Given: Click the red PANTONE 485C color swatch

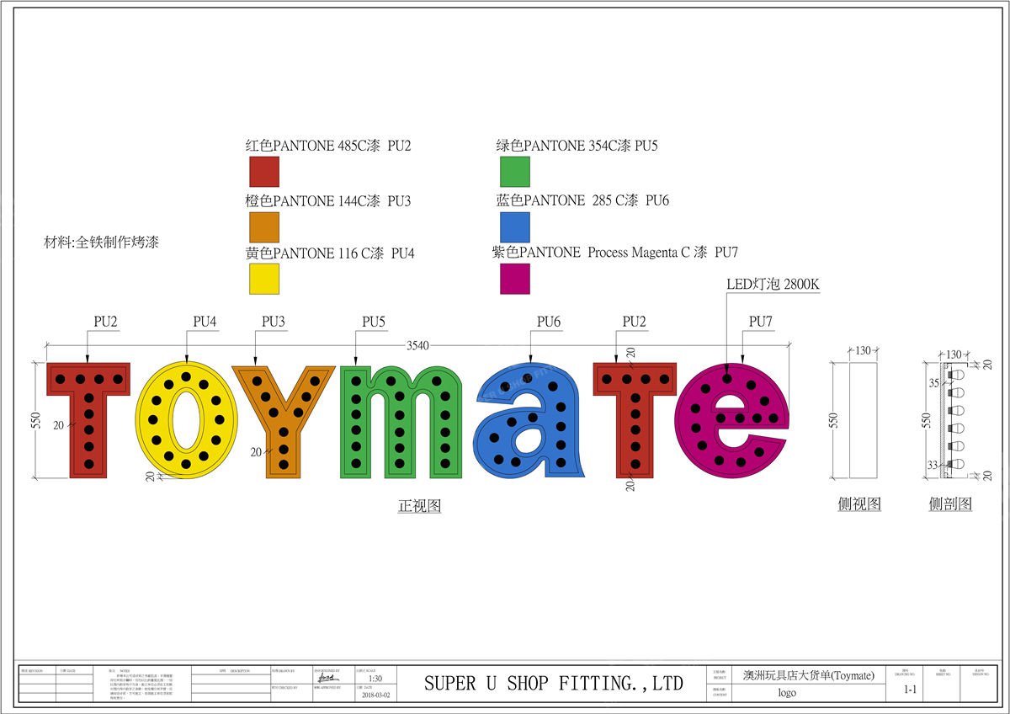Looking at the screenshot, I should pos(263,172).
